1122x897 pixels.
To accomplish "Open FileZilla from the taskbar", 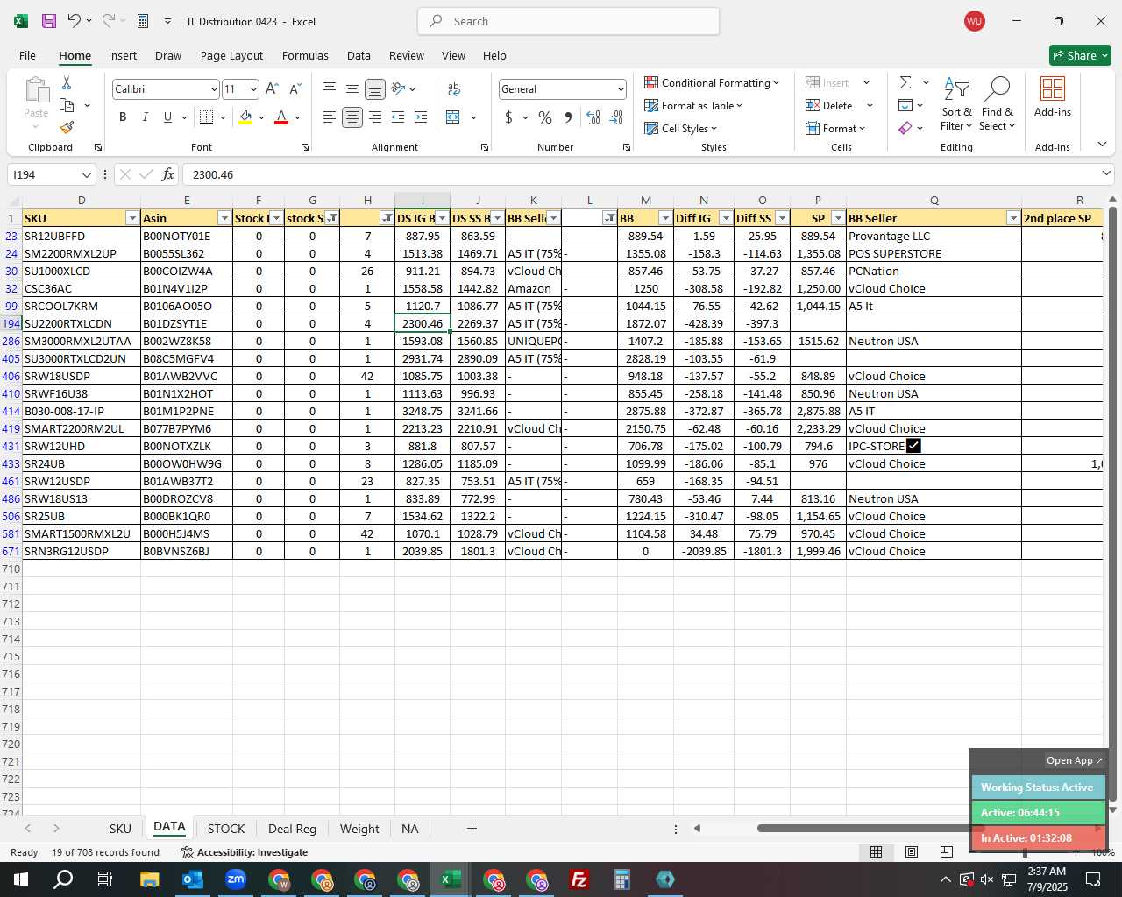I will pyautogui.click(x=579, y=879).
